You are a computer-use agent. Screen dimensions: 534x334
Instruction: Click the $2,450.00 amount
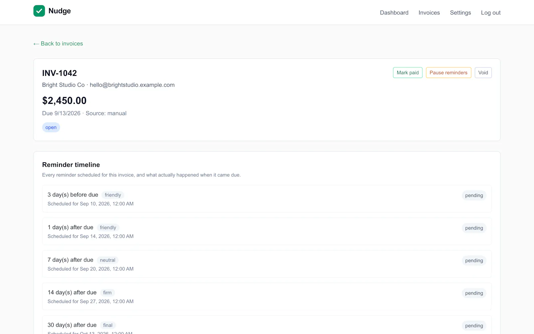click(64, 101)
